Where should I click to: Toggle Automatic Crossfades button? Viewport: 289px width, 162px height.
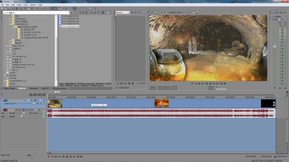[x=56, y=8]
